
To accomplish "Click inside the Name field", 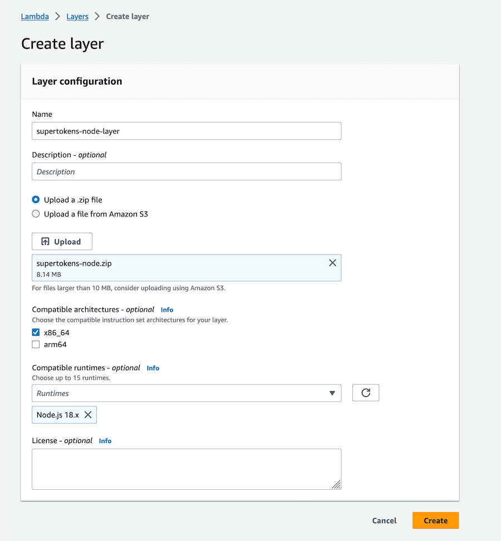I will point(186,131).
